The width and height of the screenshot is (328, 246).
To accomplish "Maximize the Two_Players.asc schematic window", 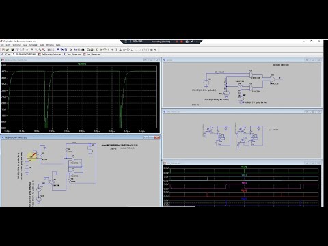I will 313,111.
